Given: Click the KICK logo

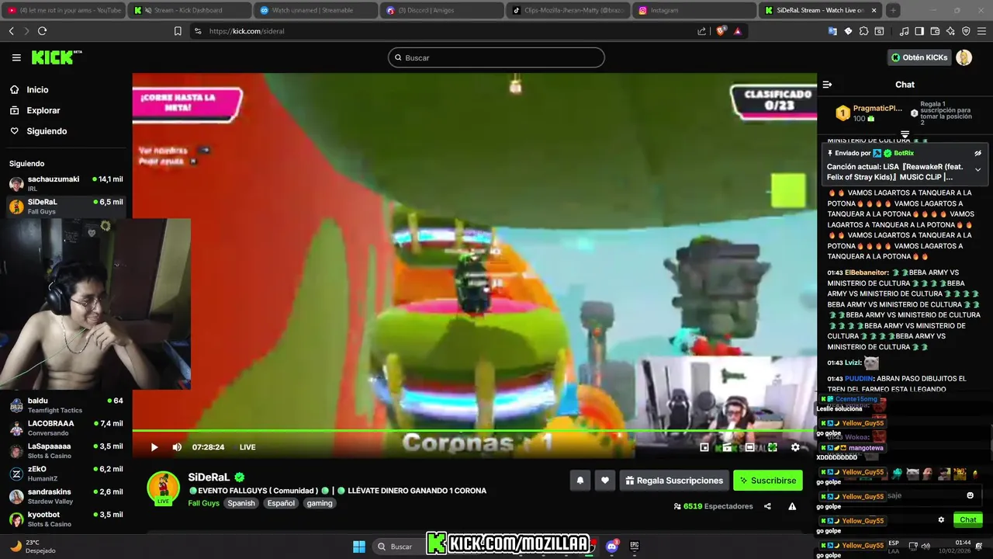Looking at the screenshot, I should [56, 57].
